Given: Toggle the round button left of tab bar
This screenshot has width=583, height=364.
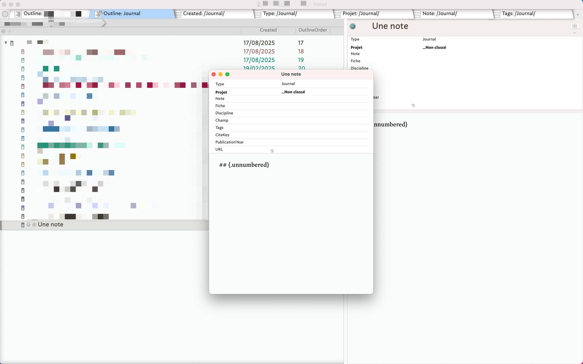Looking at the screenshot, I should coord(5,14).
